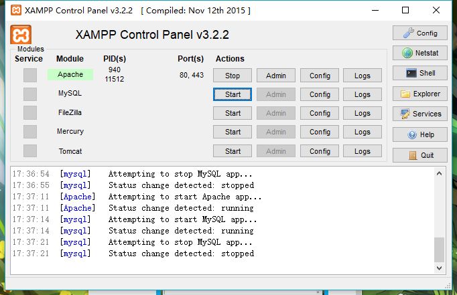Open Mercury Config menu
This screenshot has height=295, width=457.
click(320, 132)
